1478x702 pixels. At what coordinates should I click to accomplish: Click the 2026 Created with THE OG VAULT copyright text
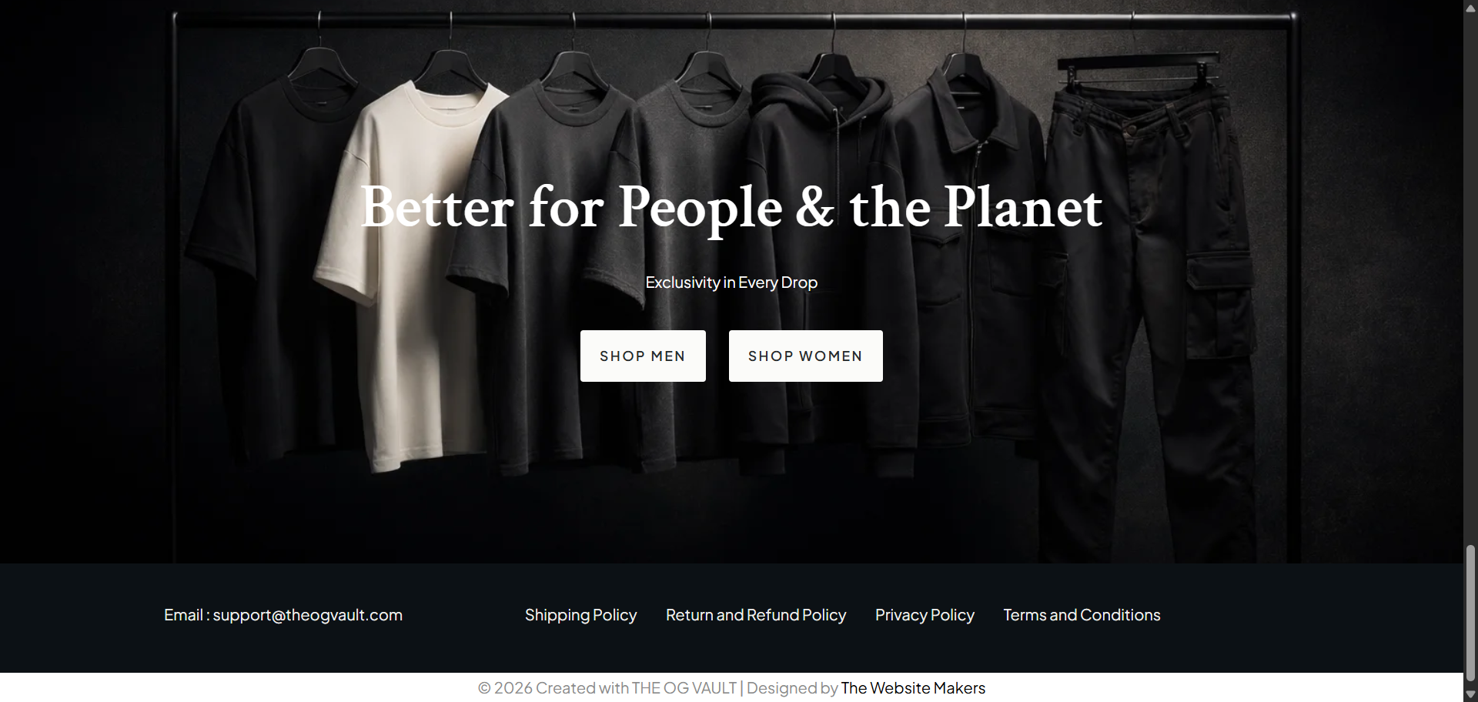pyautogui.click(x=607, y=688)
